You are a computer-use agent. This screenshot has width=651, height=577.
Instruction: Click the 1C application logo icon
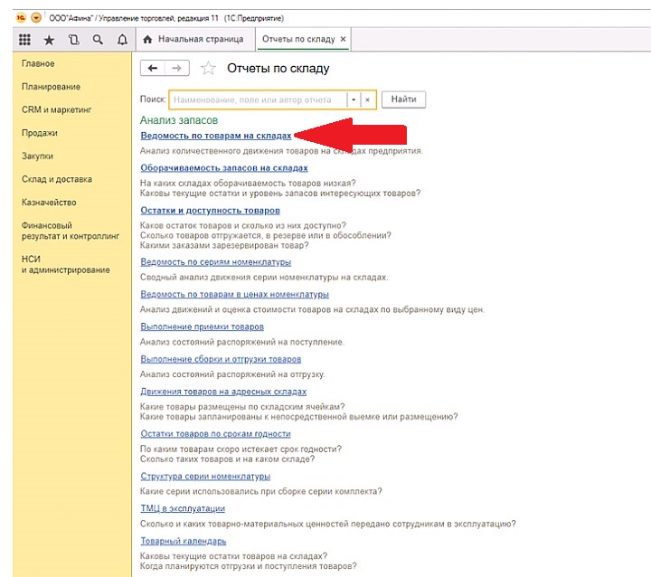pyautogui.click(x=21, y=18)
